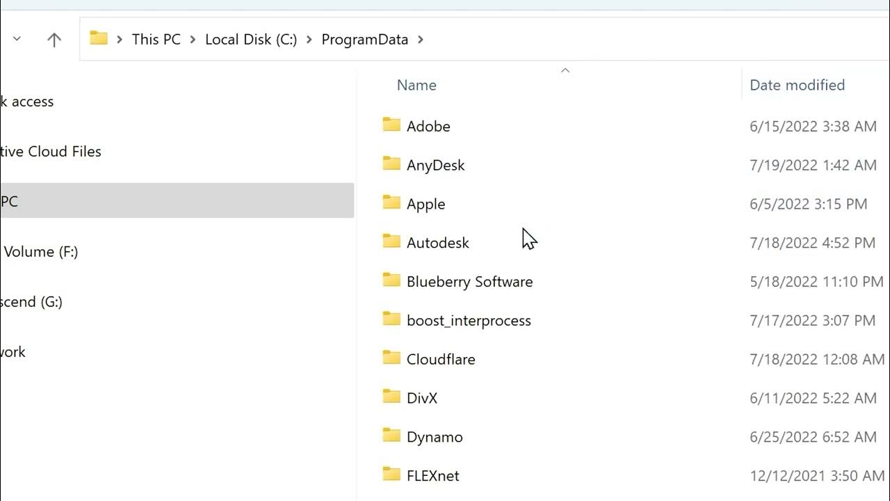
Task: Open Transcend (G:) drive in navigation pane
Action: tap(31, 302)
